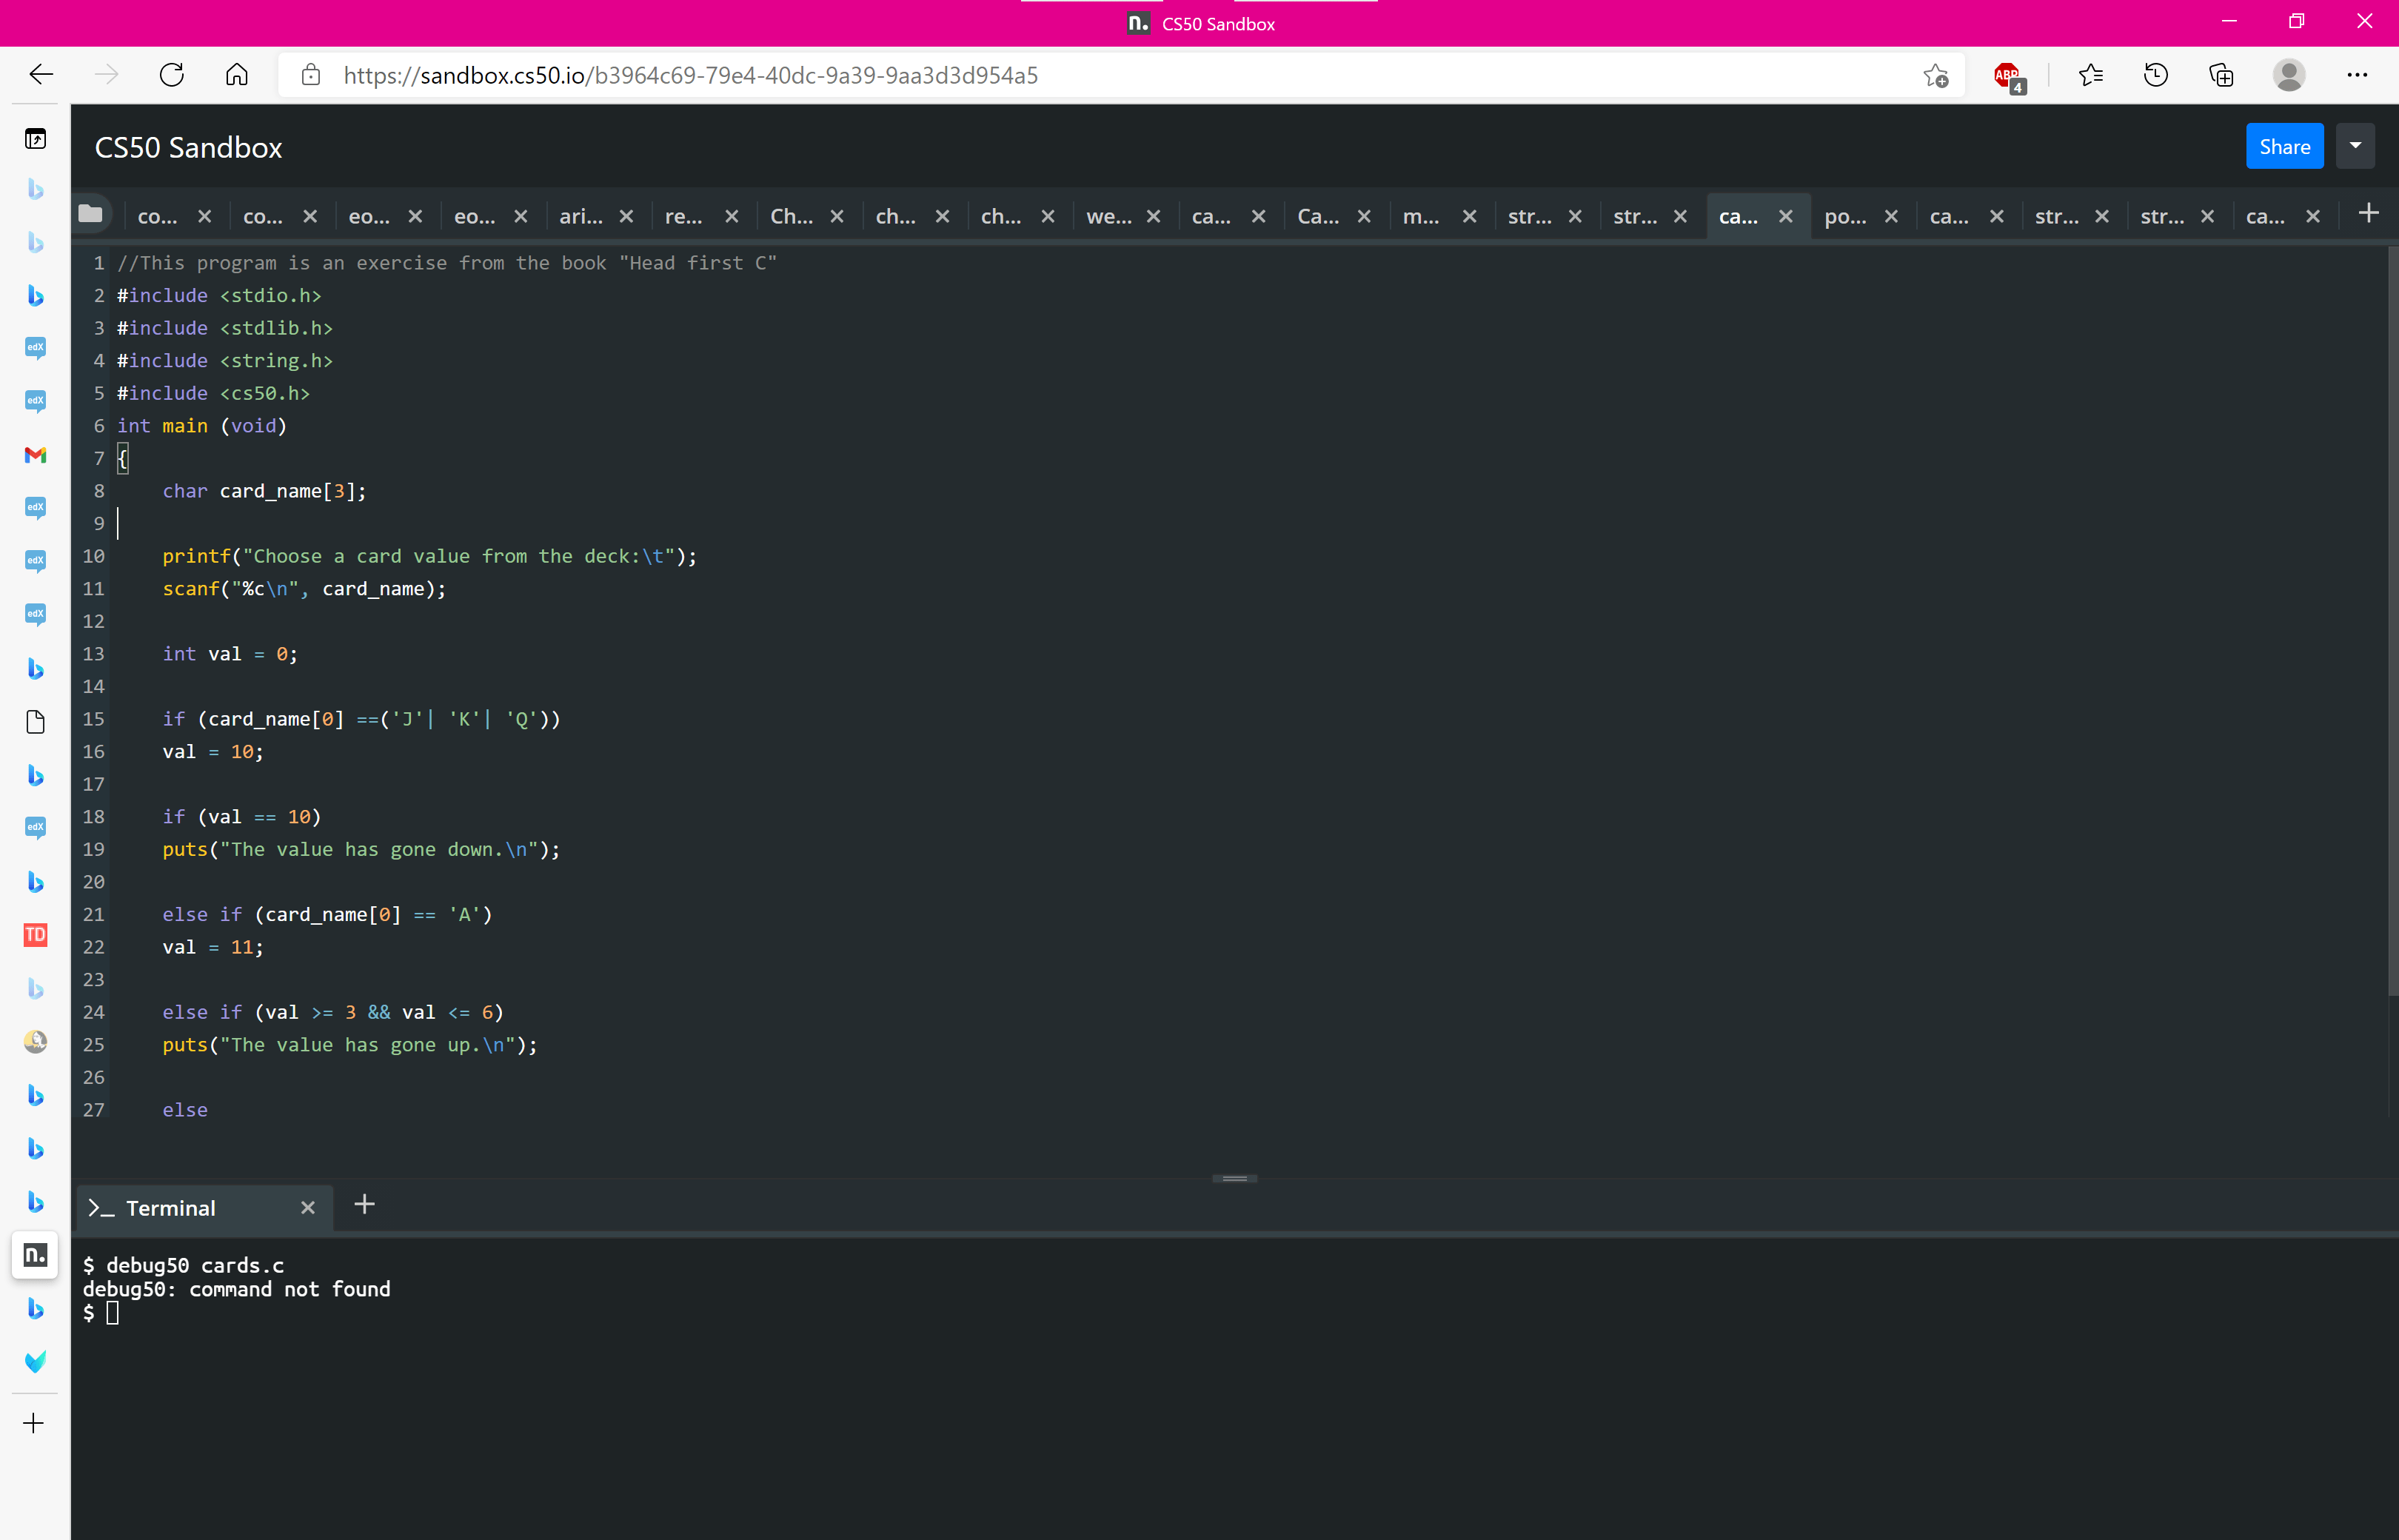Click the '#include <cs50.h>' line
The height and width of the screenshot is (1540, 2399).
point(214,393)
